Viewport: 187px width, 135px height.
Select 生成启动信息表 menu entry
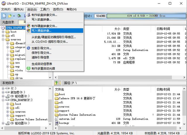point(55,64)
